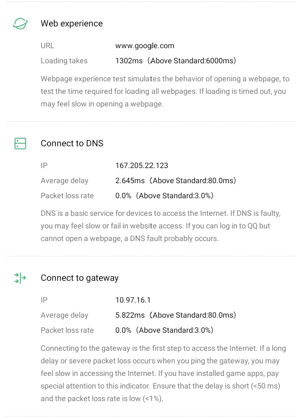The width and height of the screenshot is (302, 417).
Task: Click the URL label under Web experience
Action: pos(47,46)
